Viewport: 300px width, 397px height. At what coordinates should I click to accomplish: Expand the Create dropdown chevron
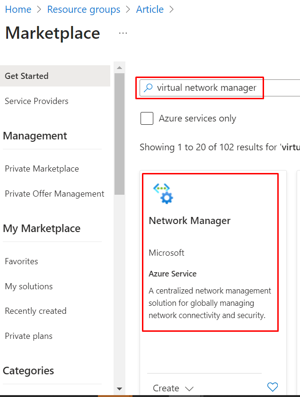click(x=189, y=388)
